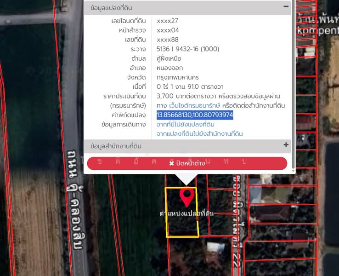Click survey page value xxxx04

(168, 30)
